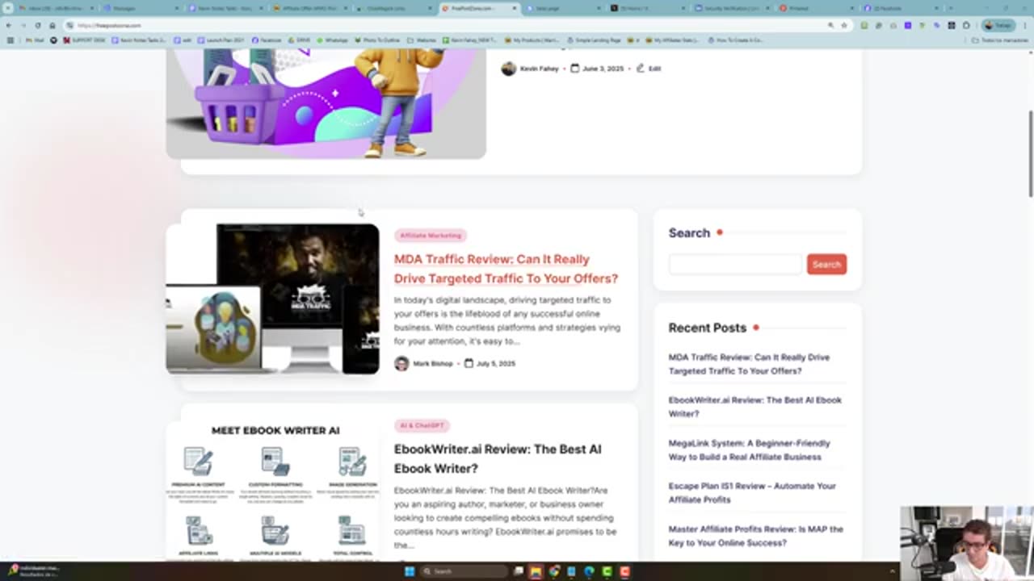Open recent post Master Affiliate Profits Review
This screenshot has width=1034, height=581.
[x=755, y=536]
